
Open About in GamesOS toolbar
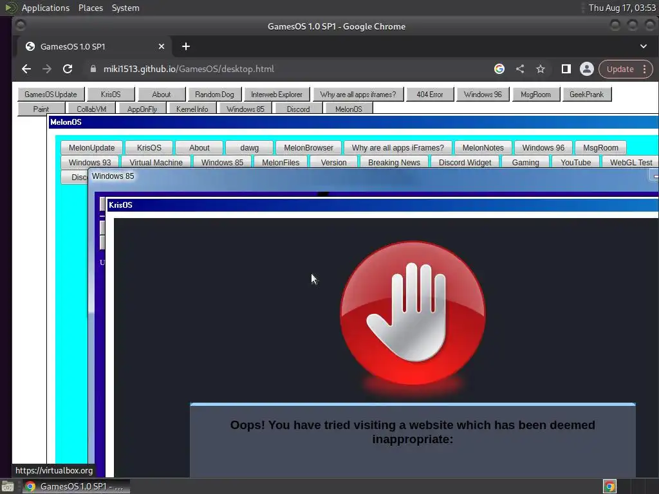click(x=162, y=95)
